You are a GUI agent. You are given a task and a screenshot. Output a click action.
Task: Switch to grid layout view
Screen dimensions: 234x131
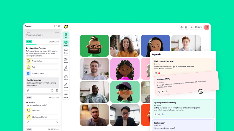click(186, 27)
